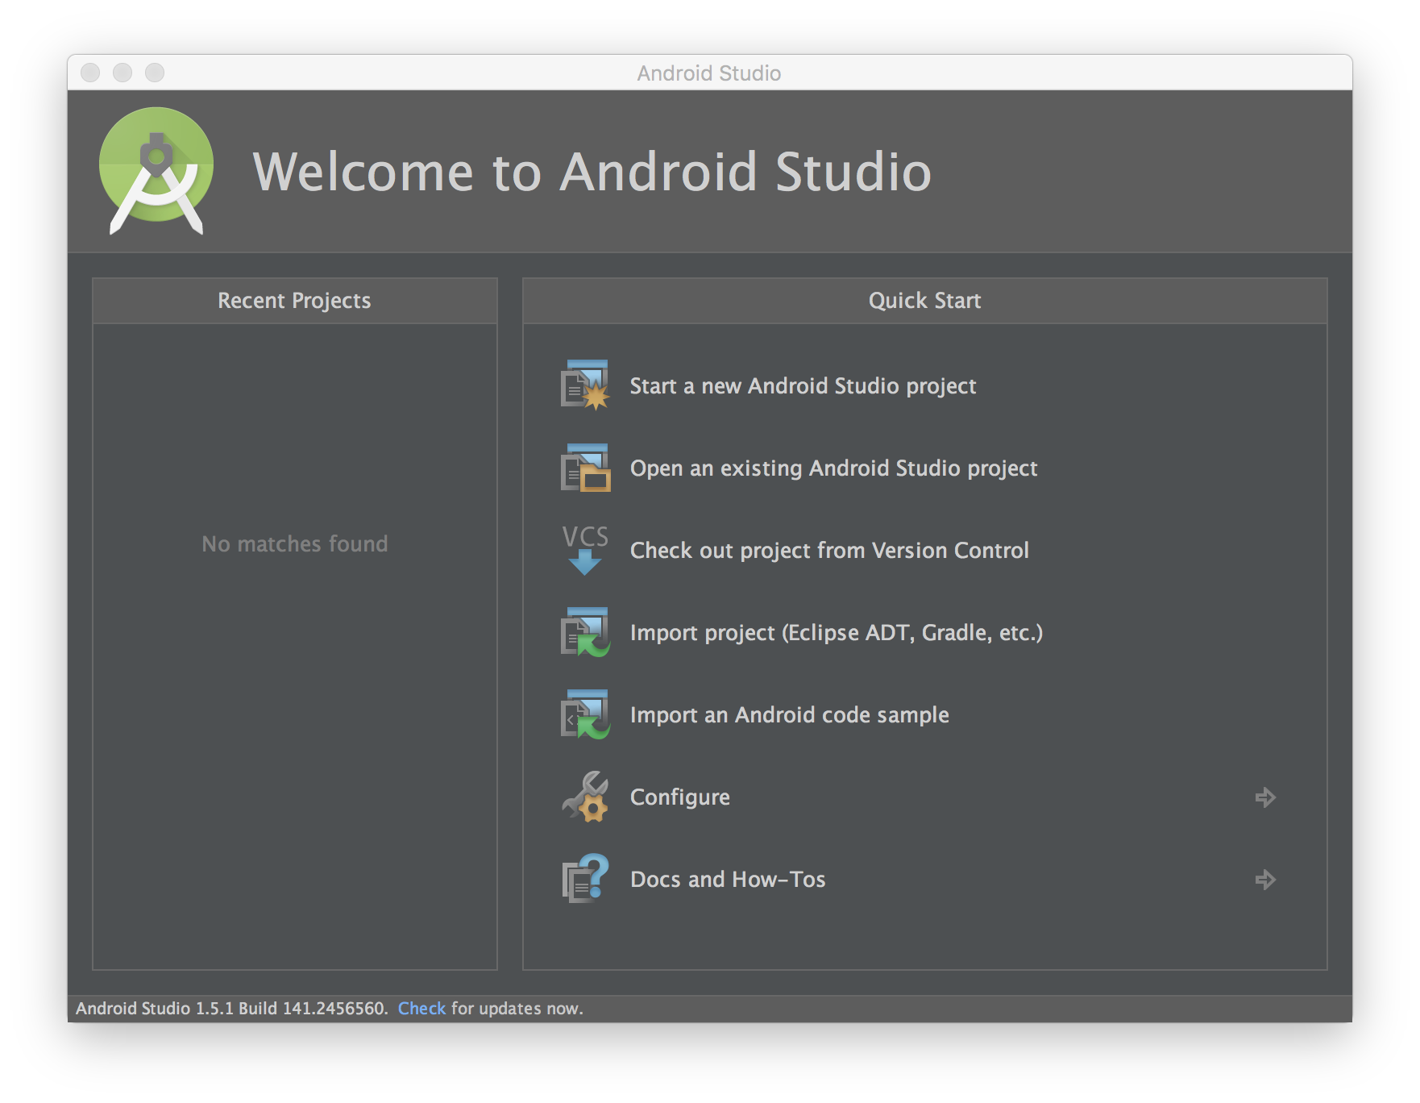Screen dimensions: 1420x1103
Task: Click the window title 'Android Studio'
Action: (709, 73)
